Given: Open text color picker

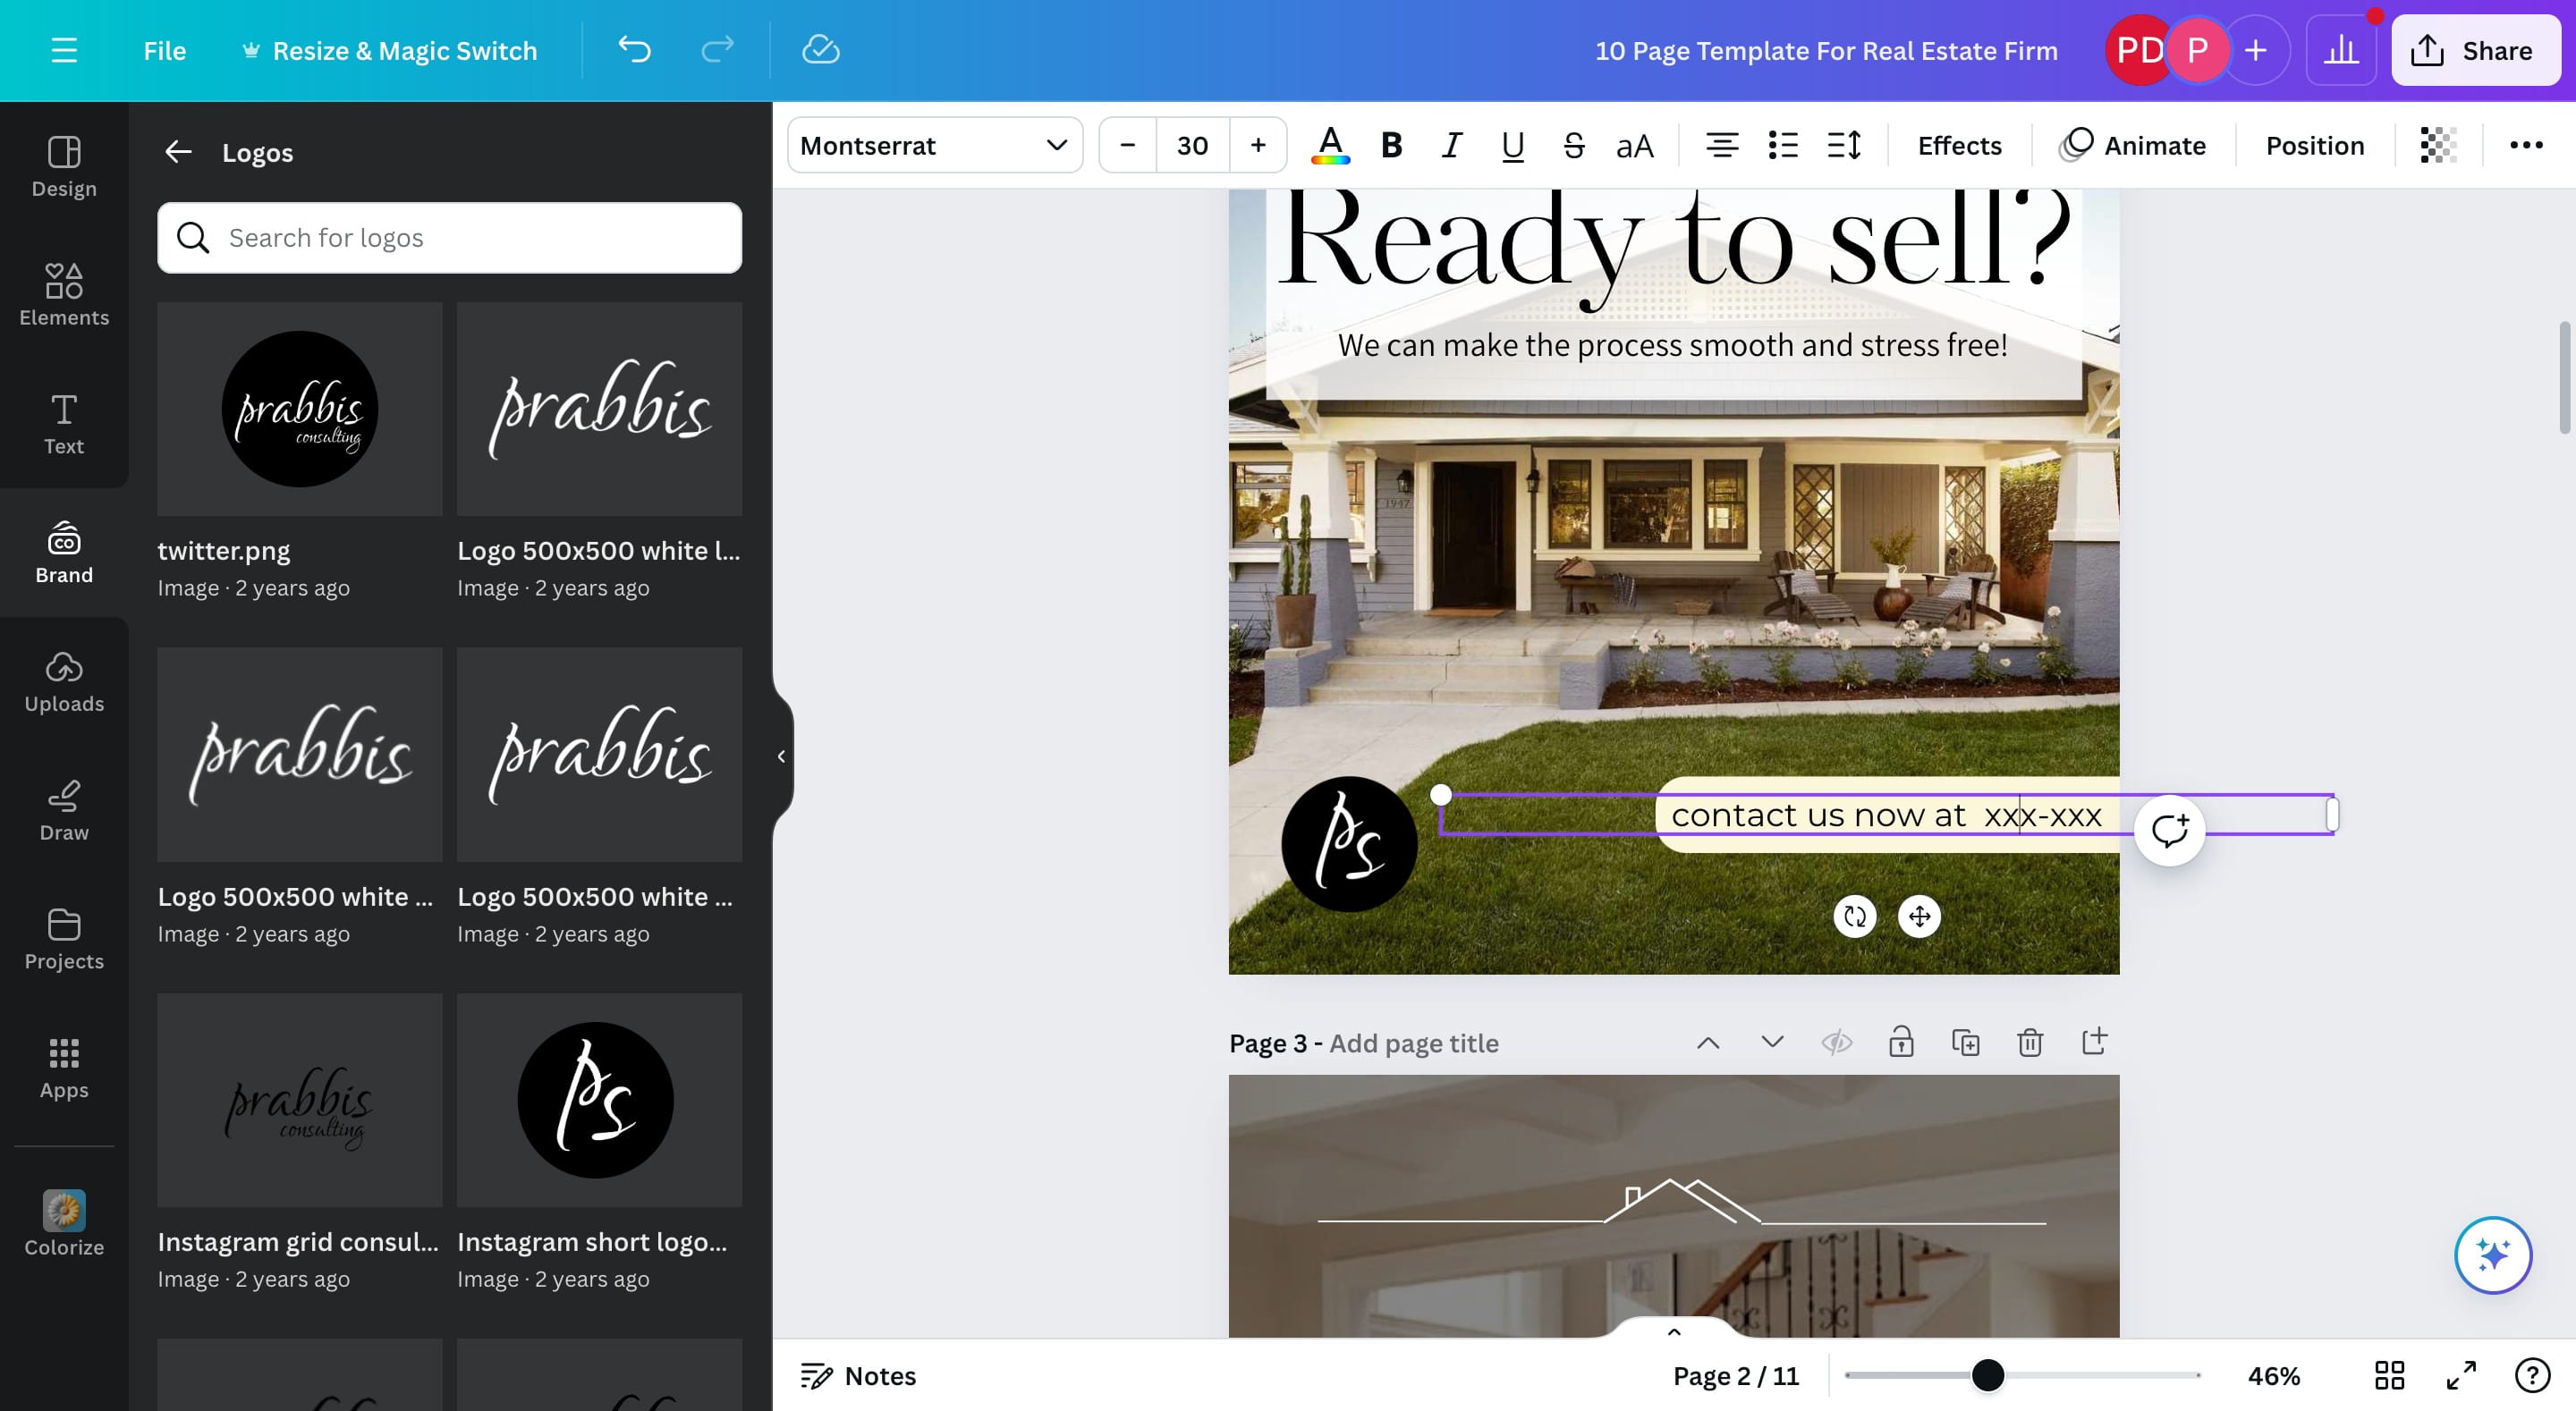Looking at the screenshot, I should tap(1330, 146).
